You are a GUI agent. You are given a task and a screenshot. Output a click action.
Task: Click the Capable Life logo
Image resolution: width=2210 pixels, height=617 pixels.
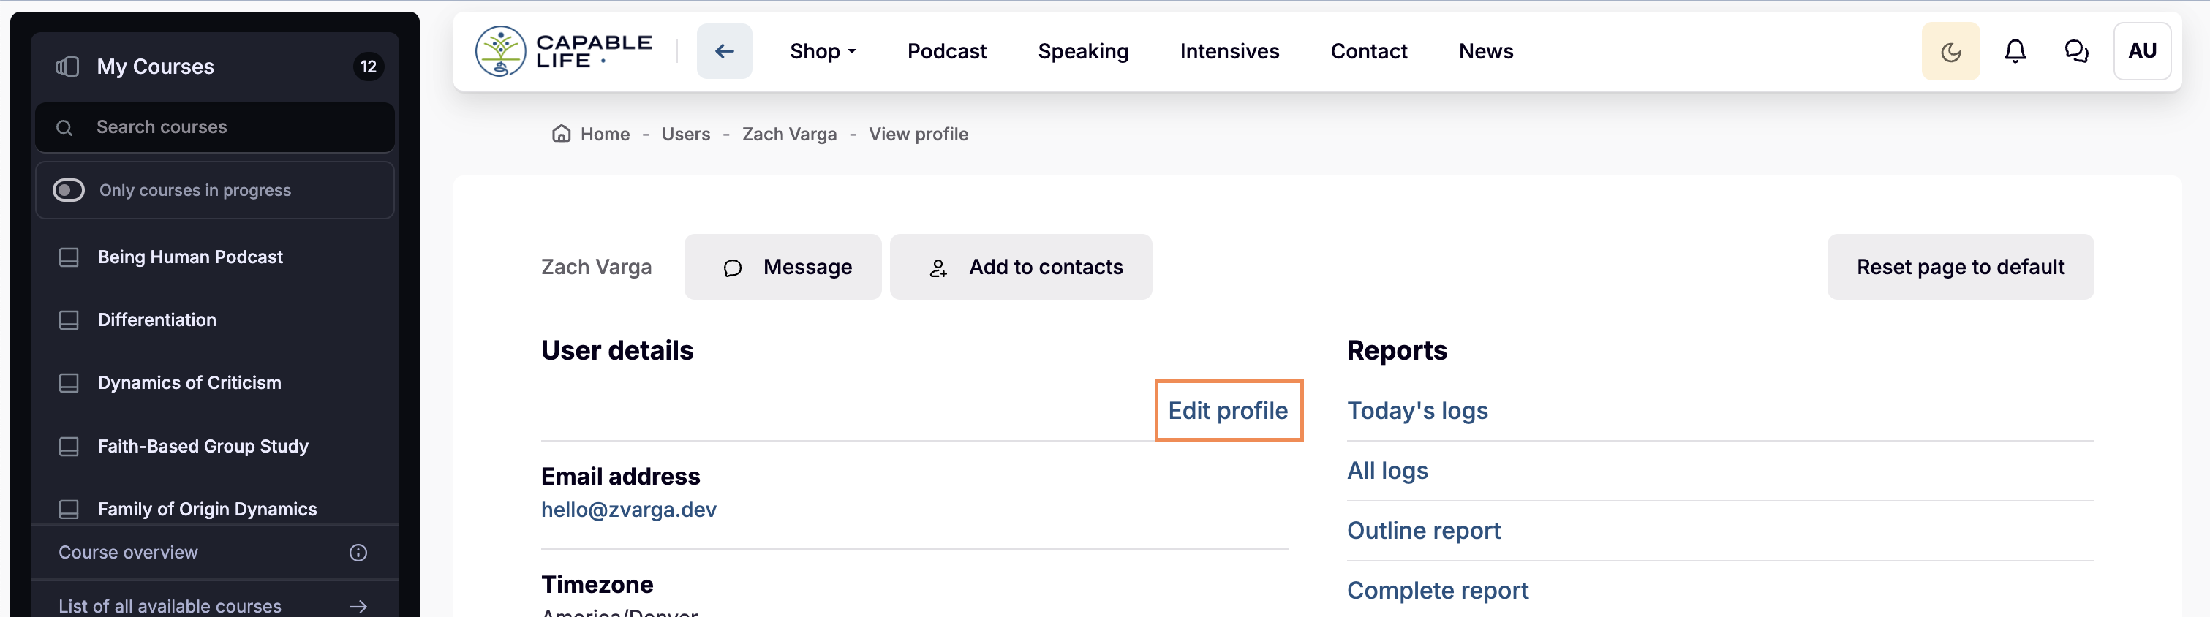click(x=563, y=51)
